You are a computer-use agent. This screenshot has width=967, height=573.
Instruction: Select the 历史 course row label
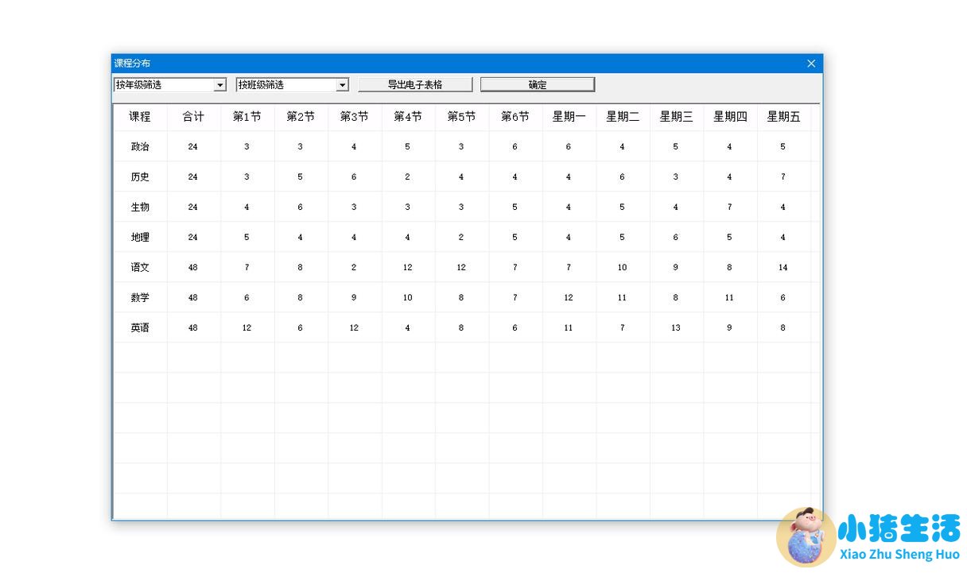[x=140, y=177]
